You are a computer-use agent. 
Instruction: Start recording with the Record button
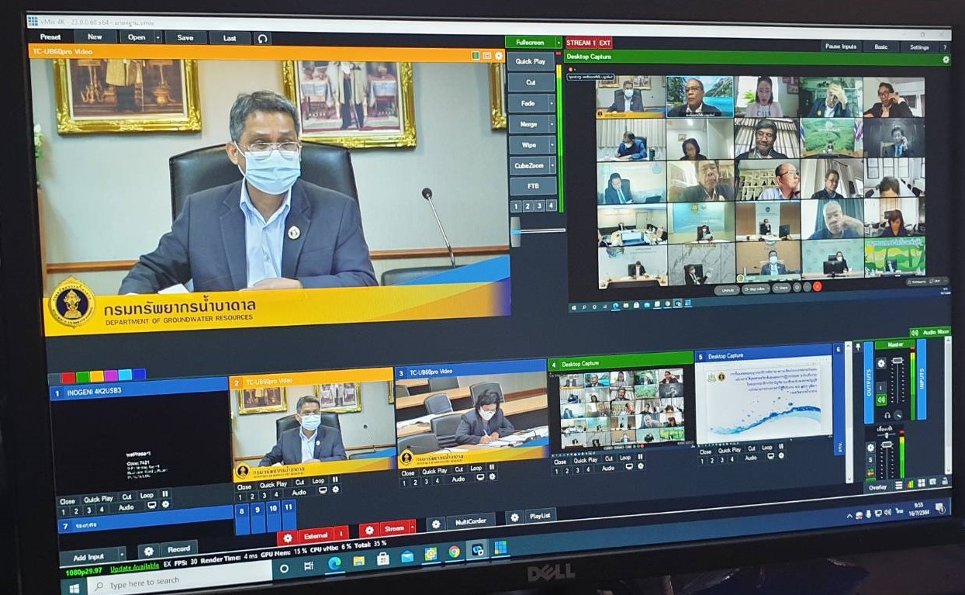pos(178,548)
